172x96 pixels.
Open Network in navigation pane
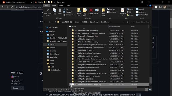tap(53, 51)
